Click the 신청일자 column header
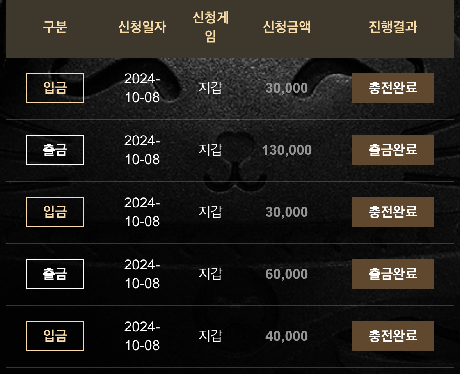 [x=142, y=27]
